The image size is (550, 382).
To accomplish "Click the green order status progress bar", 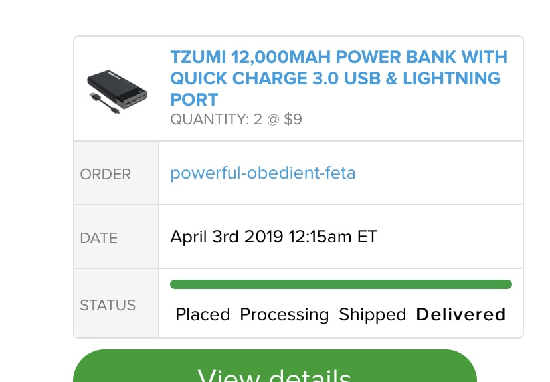I will point(341,284).
